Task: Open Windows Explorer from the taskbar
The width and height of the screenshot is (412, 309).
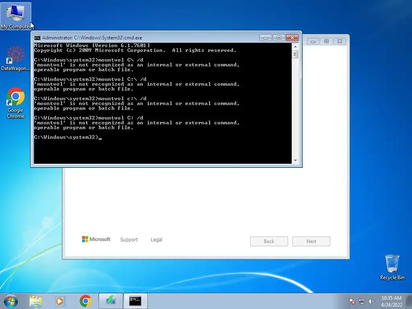Action: click(36, 301)
